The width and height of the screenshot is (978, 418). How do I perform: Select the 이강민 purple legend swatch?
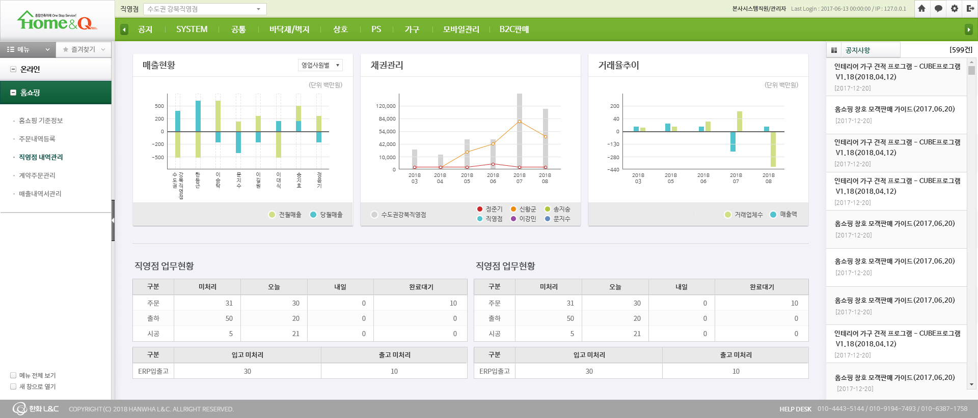pyautogui.click(x=513, y=219)
